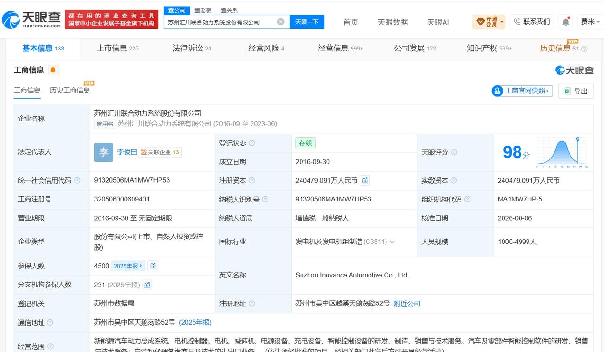604x352 pixels.
Task: Show help for 通信地址
Action: [x=50, y=323]
